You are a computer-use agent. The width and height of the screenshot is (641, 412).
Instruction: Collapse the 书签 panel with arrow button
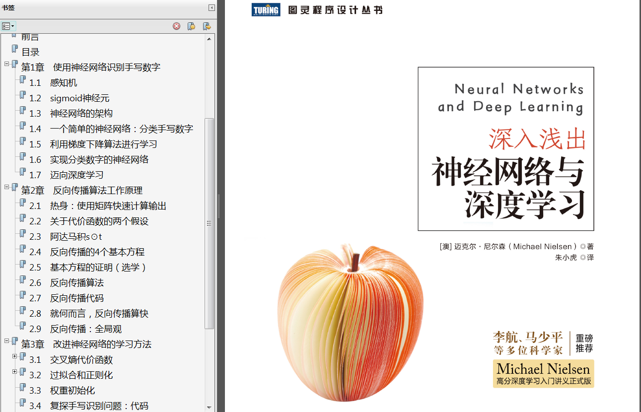tap(212, 7)
